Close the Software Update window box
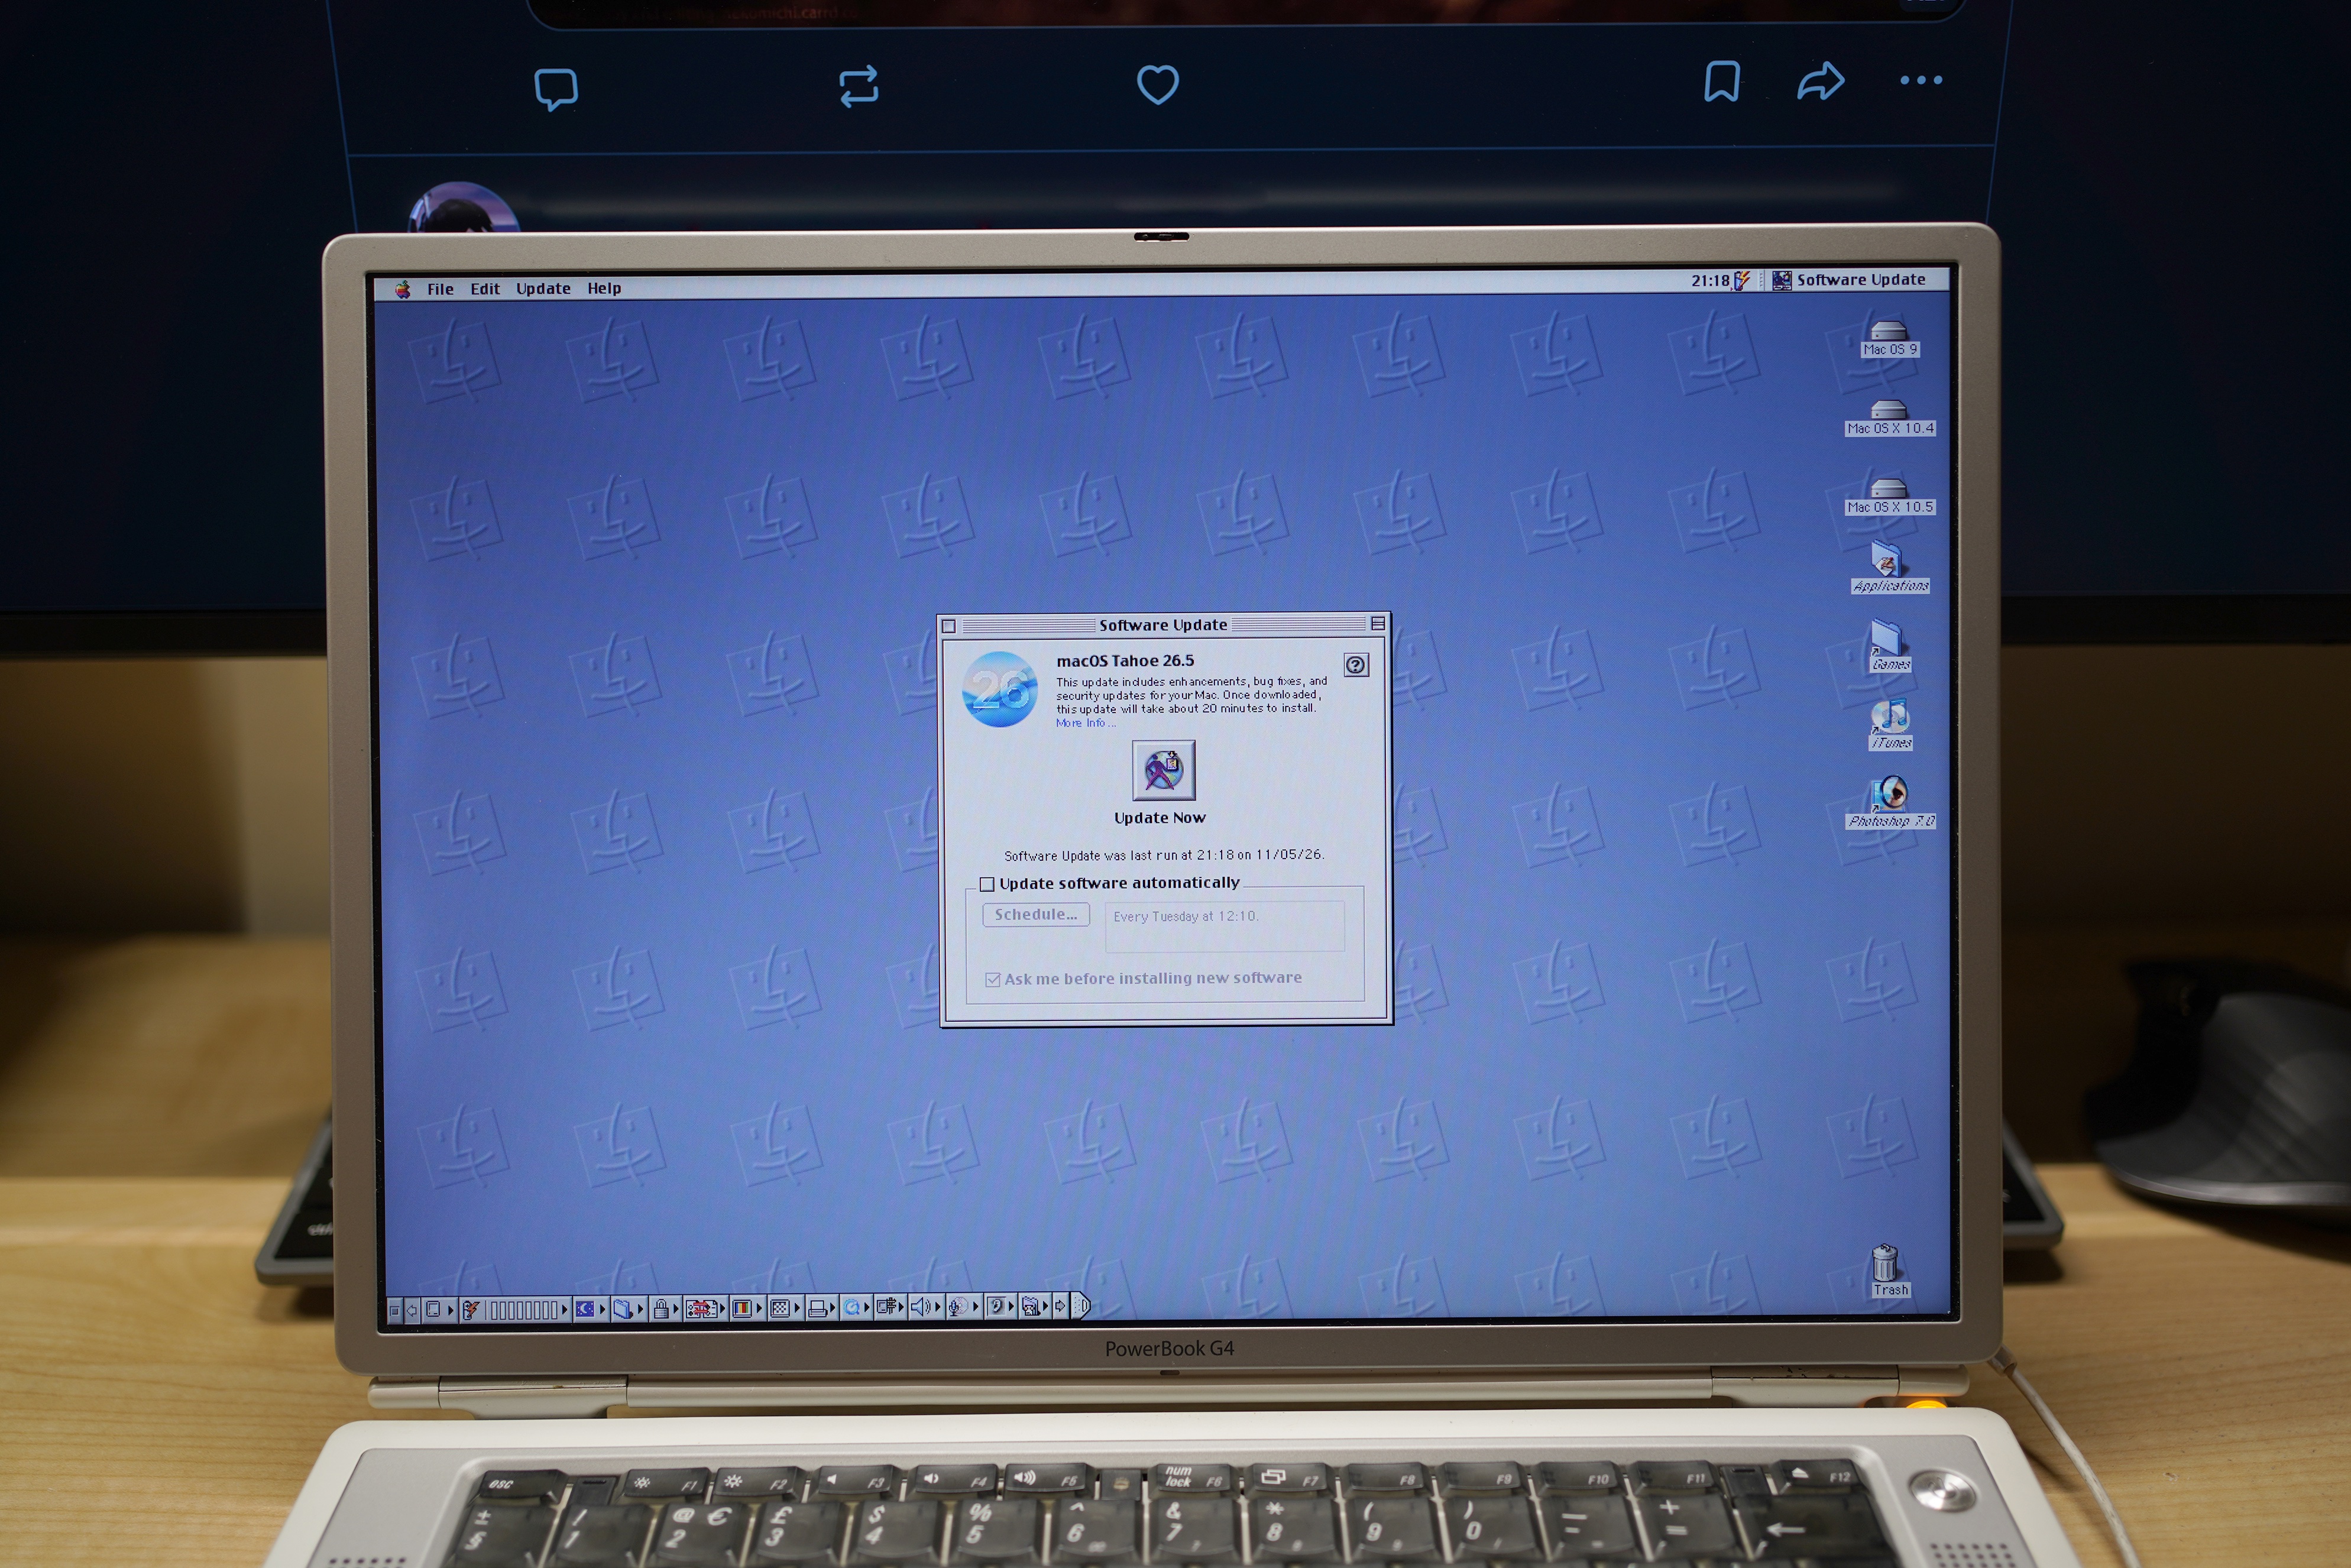This screenshot has width=2351, height=1568. pos(949,626)
